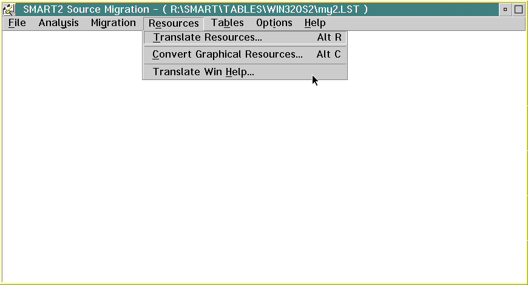Expand the Tables menu
Screen dimensions: 528x285
point(227,23)
